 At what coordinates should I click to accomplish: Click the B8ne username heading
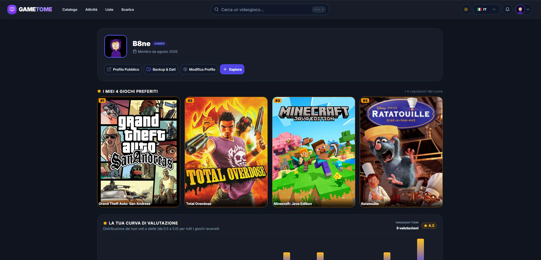pyautogui.click(x=142, y=43)
